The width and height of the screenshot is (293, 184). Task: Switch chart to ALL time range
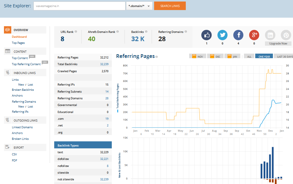(249, 56)
